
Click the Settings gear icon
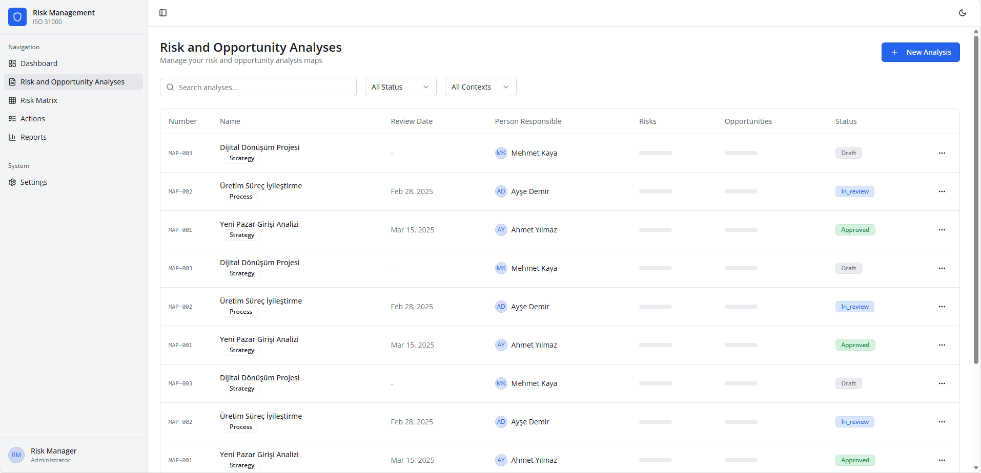click(x=12, y=182)
